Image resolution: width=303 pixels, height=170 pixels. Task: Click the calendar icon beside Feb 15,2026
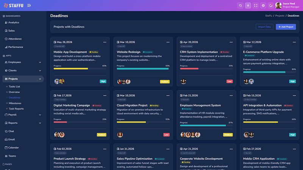tap(244, 96)
